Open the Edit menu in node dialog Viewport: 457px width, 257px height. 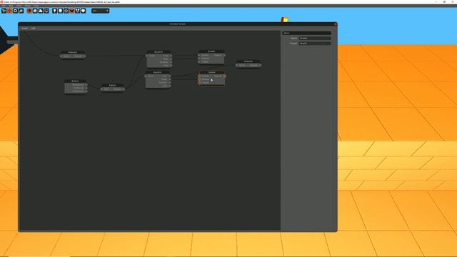click(x=34, y=29)
